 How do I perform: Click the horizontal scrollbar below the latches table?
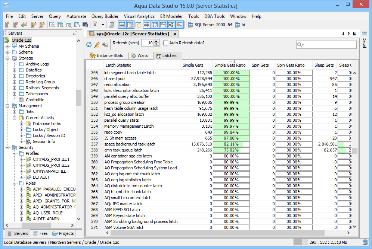coord(217,233)
